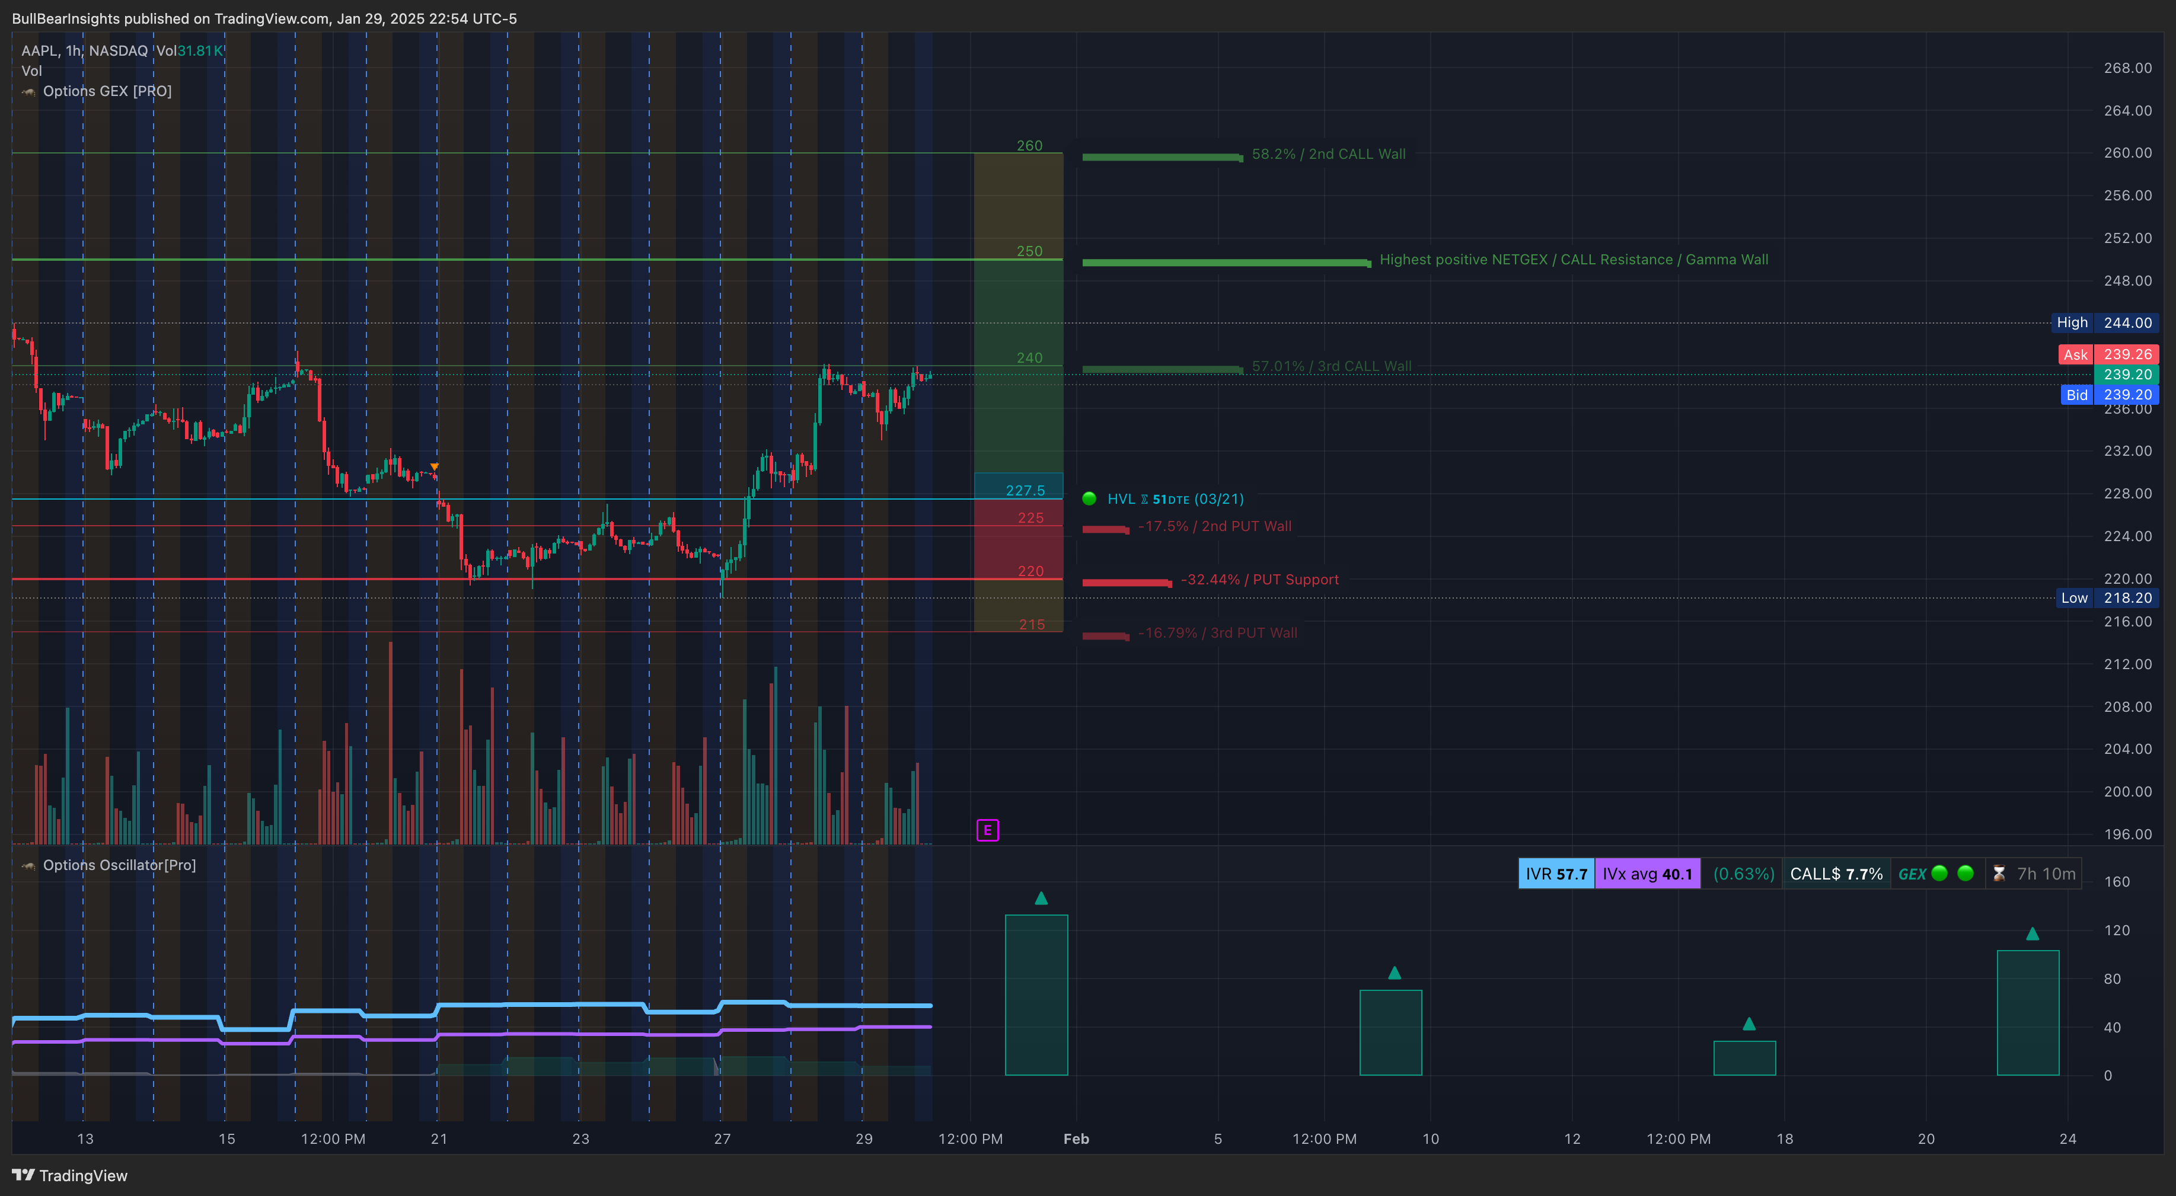Click the Highest positive NETGEX label

(x=1574, y=260)
